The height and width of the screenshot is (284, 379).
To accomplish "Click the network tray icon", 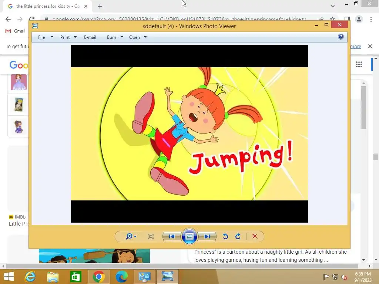I will [335, 277].
